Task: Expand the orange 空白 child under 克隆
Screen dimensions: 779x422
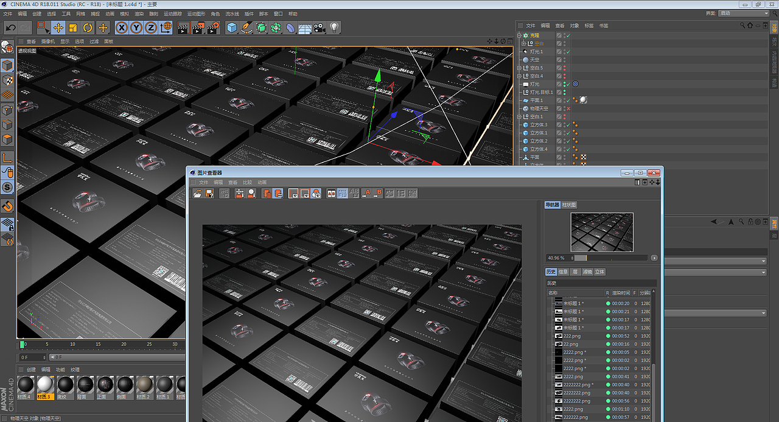Action: coord(525,43)
